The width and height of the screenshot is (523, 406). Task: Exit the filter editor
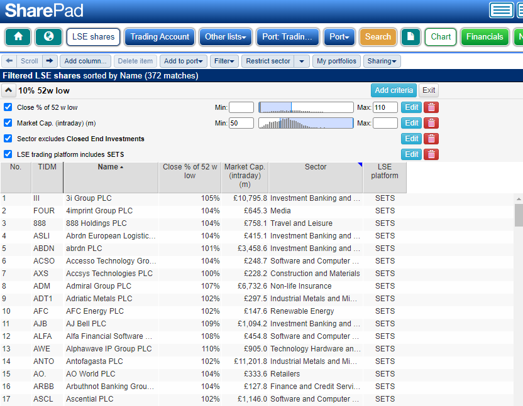[429, 90]
